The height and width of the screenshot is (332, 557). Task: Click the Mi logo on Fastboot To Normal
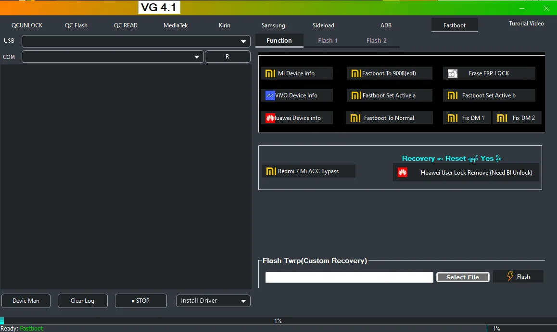[x=355, y=118]
